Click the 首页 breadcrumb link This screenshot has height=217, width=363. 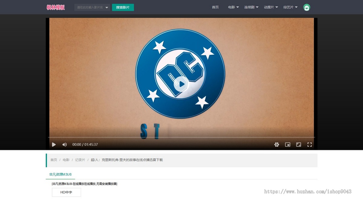tap(54, 160)
